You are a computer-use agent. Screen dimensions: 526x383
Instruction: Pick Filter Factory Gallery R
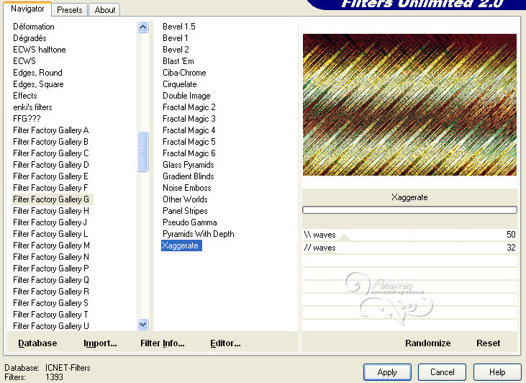(x=50, y=292)
